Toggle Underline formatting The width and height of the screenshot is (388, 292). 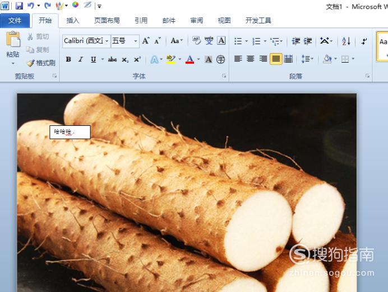(x=93, y=59)
